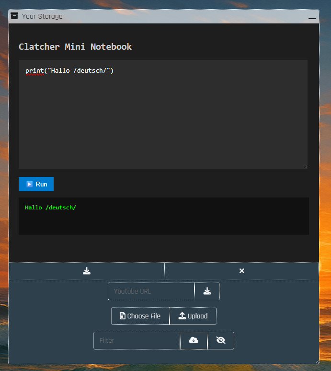Click the storage box icon in title bar

click(14, 16)
